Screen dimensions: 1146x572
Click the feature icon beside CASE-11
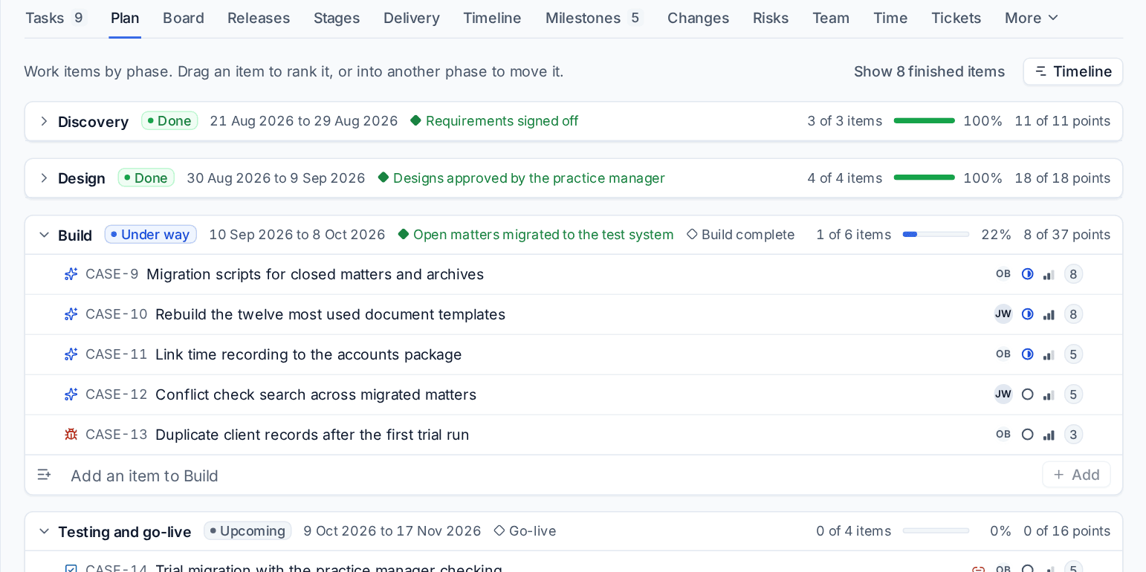click(x=71, y=354)
